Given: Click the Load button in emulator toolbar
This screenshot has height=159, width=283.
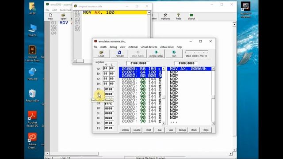Looking at the screenshot, I should click(x=101, y=54).
